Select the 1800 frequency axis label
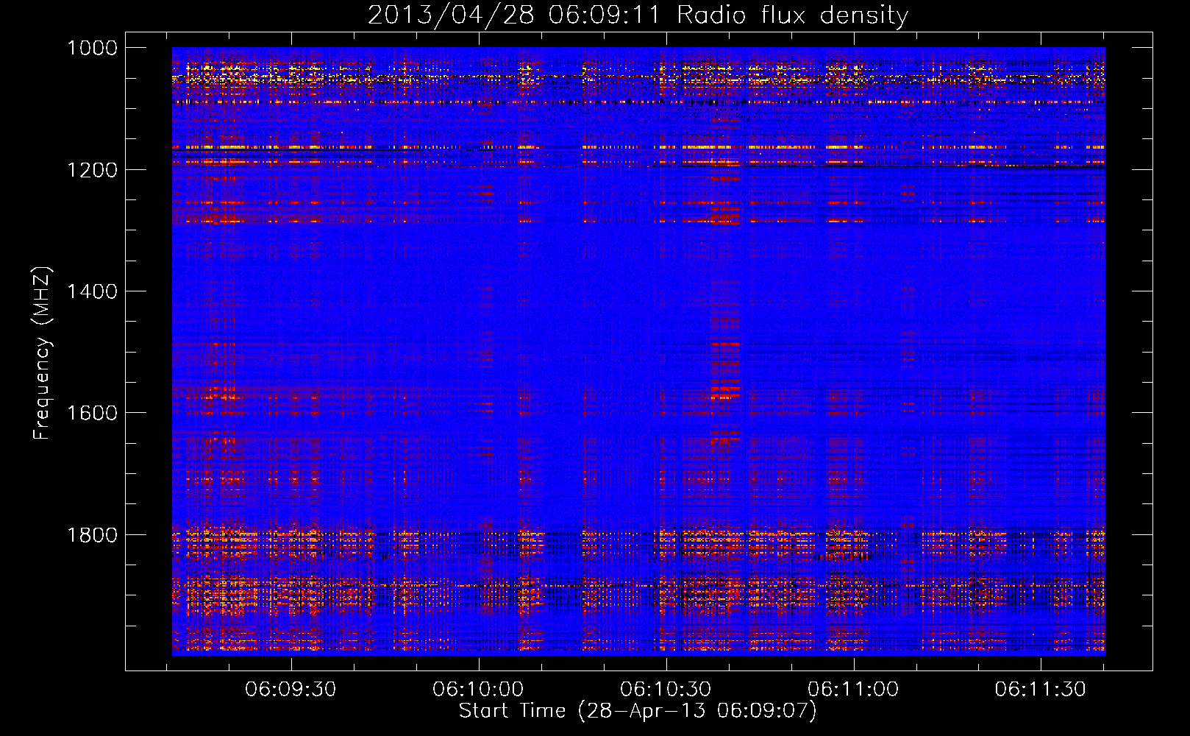The image size is (1190, 736). [92, 535]
